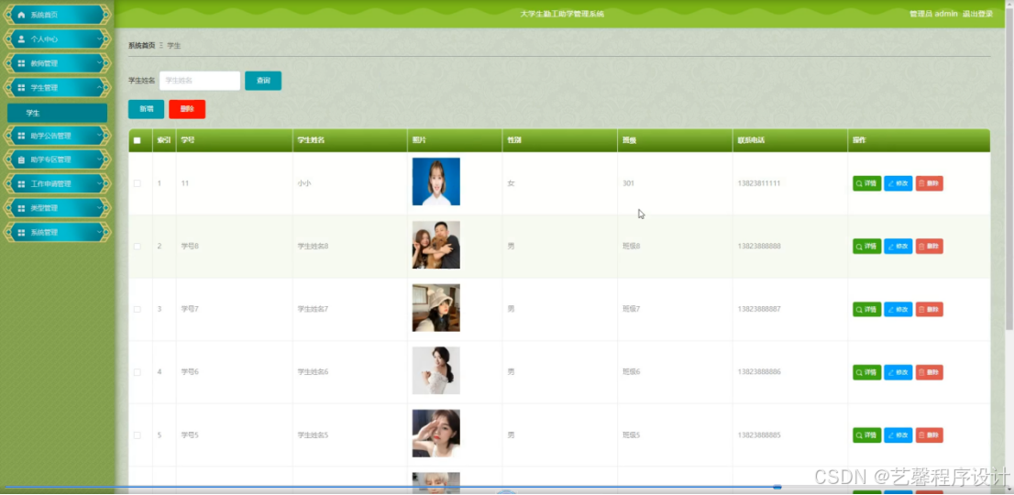Click the grid icon beside 教师管理

[x=21, y=63]
